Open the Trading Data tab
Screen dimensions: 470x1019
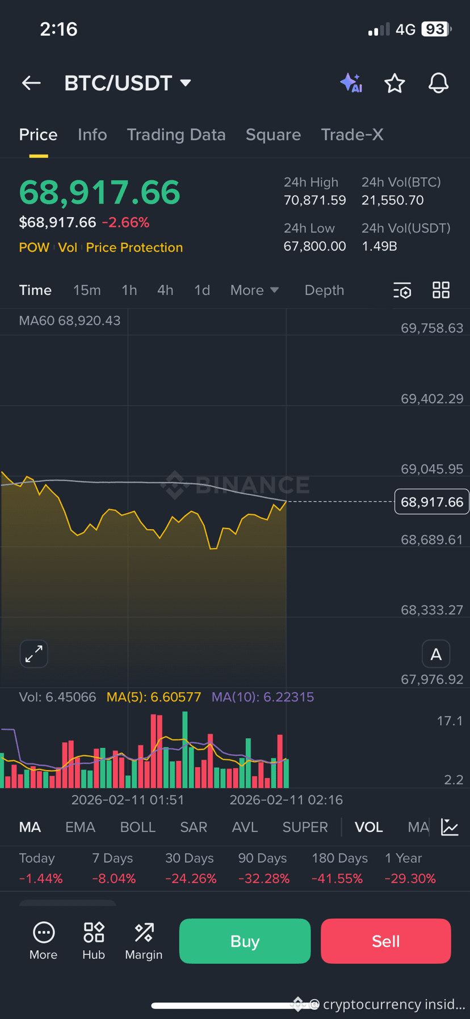[176, 135]
